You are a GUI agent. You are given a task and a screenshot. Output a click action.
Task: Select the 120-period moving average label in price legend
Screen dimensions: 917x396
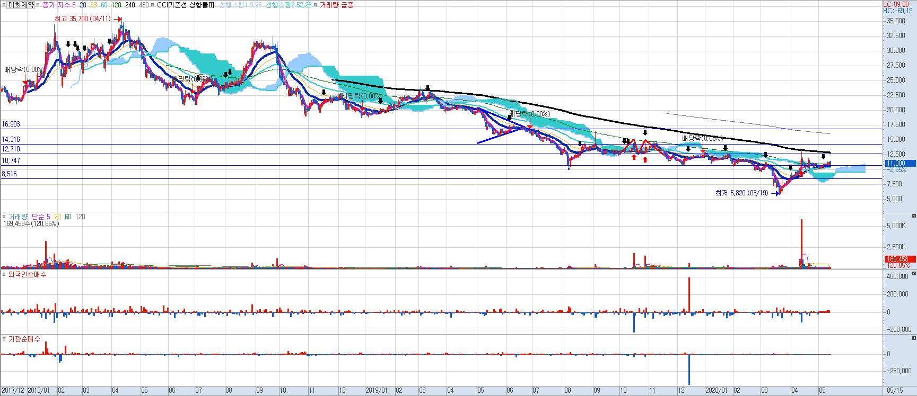coord(116,5)
